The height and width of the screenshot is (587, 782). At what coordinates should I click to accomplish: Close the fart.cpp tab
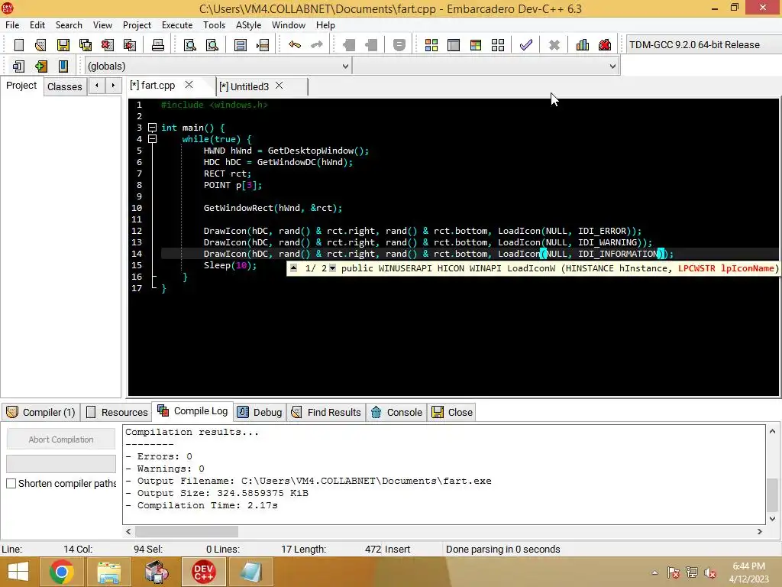pos(189,85)
